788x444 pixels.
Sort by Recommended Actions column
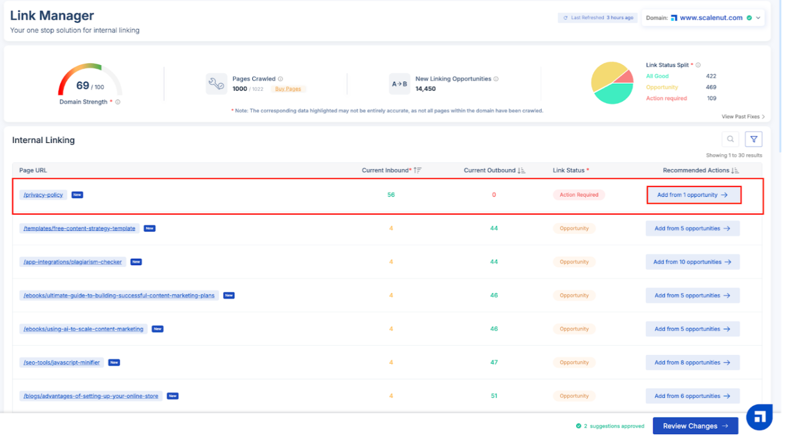coord(735,171)
